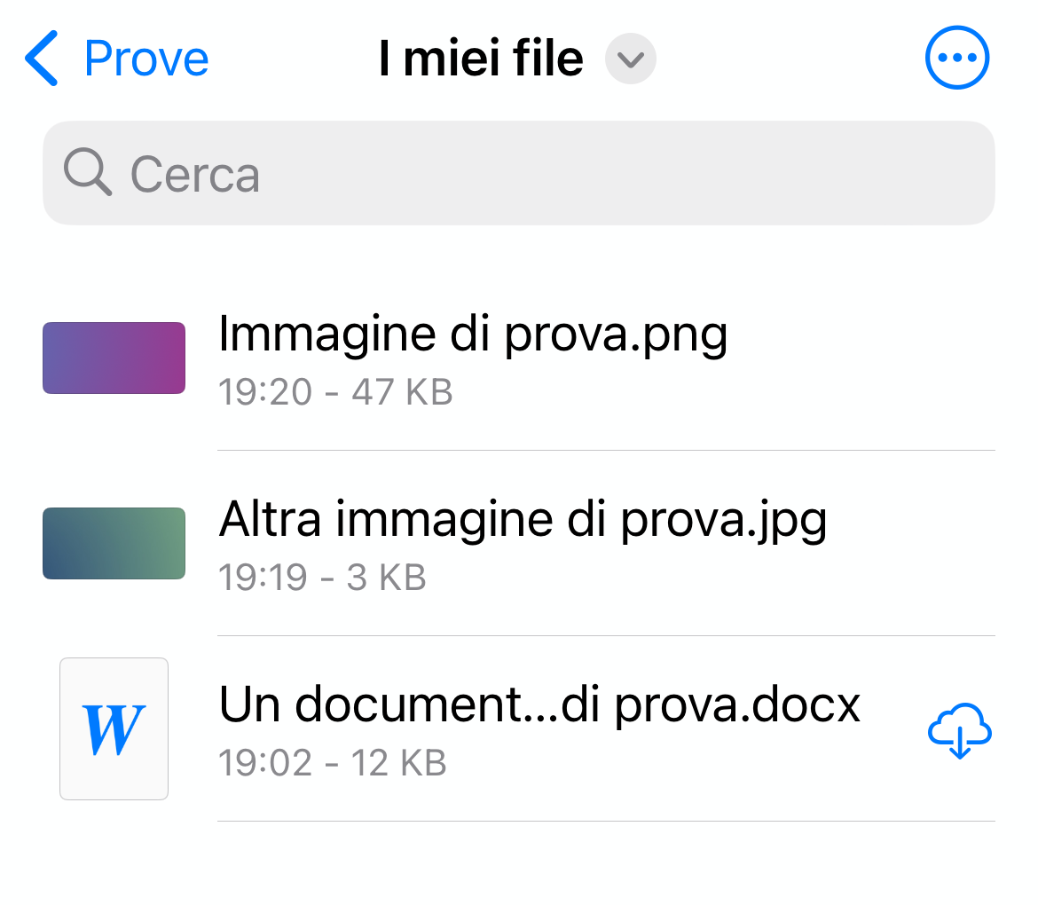Image resolution: width=1038 pixels, height=905 pixels.
Task: Select the Prove back link
Action: click(145, 57)
